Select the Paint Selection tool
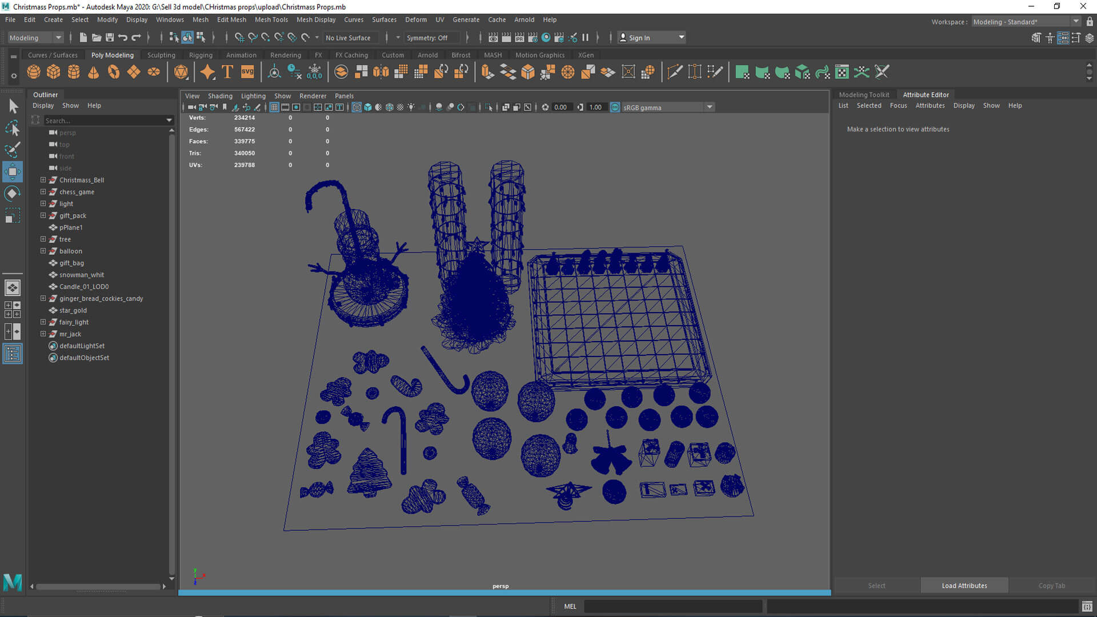Screen dimensions: 1097x617 click(13, 150)
